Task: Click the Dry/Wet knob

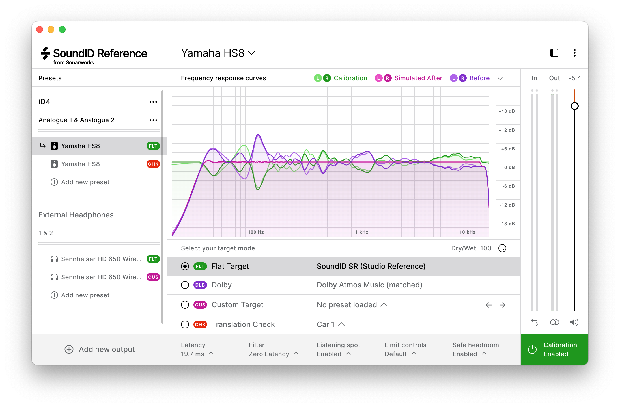Action: coord(502,248)
